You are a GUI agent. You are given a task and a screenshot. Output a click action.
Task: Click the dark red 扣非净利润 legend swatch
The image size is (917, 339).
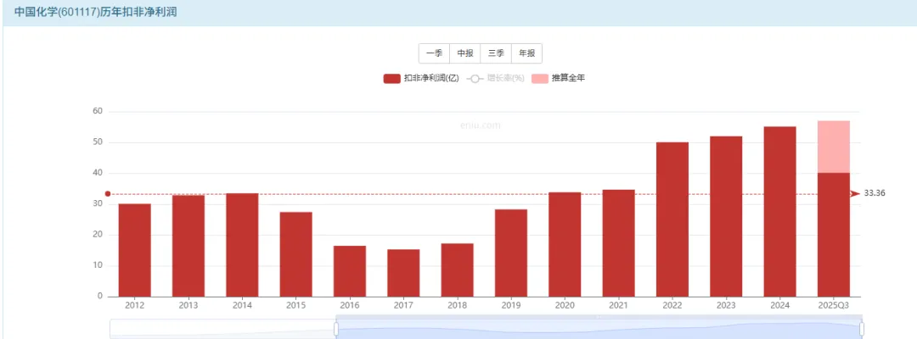point(391,79)
